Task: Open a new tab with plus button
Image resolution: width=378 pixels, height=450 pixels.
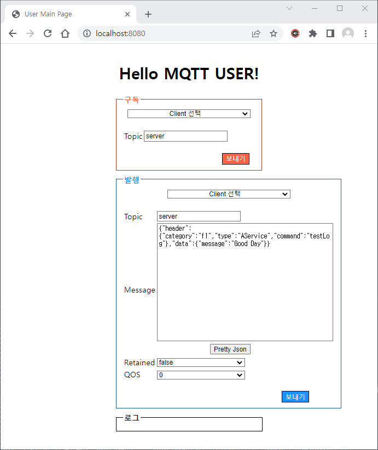Action: [148, 14]
